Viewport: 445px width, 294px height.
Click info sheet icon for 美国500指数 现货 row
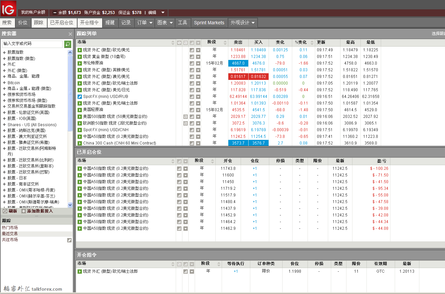[185, 117]
